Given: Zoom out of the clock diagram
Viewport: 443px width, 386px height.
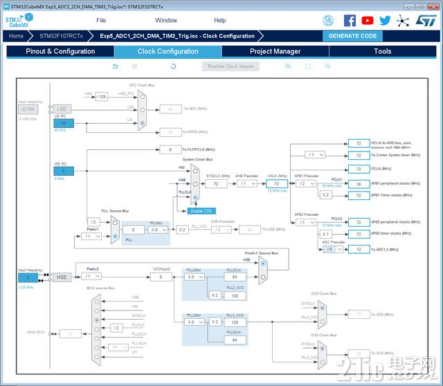Looking at the screenshot, I should (x=327, y=66).
